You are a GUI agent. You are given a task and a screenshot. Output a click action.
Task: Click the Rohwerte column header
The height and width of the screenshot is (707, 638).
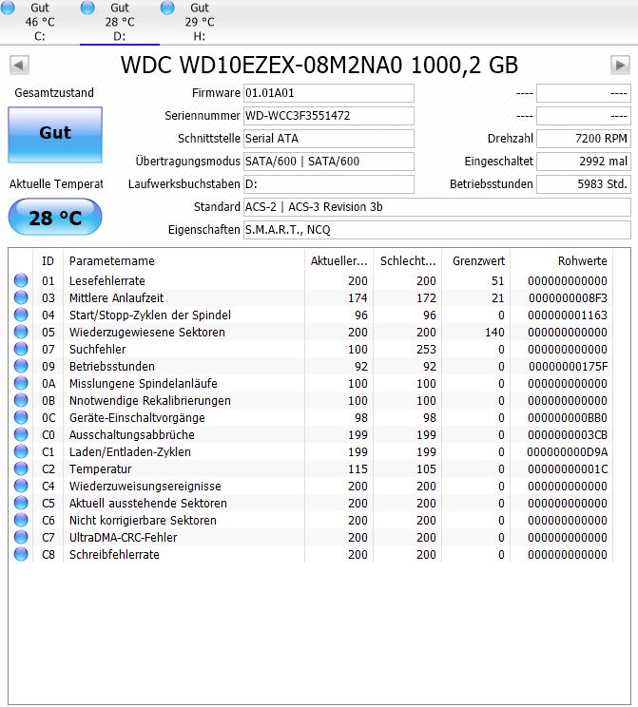(561, 261)
